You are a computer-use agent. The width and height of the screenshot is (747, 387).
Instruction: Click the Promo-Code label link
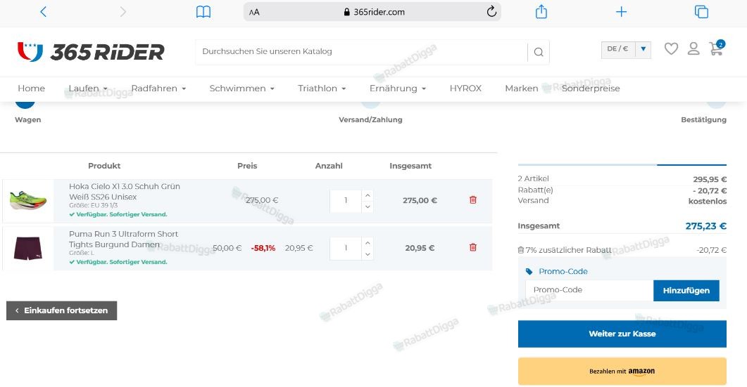[563, 272]
